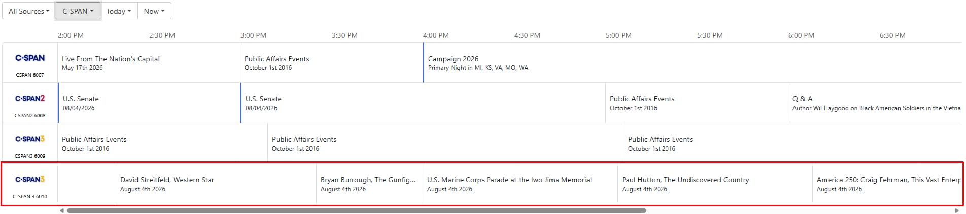Open Live From The Nation's Capital program
This screenshot has width=966, height=214.
pyautogui.click(x=149, y=63)
